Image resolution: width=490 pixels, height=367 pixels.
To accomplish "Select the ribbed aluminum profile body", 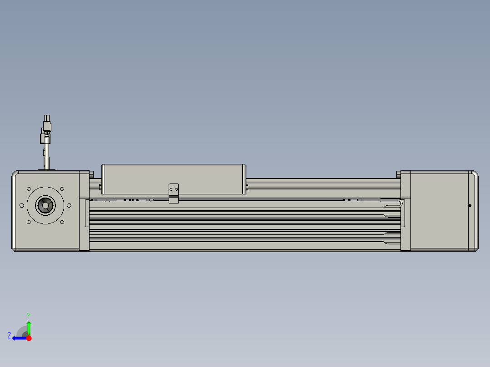I will click(x=245, y=225).
